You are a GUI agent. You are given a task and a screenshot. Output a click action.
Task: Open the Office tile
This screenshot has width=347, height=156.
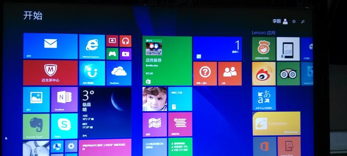(x=265, y=146)
